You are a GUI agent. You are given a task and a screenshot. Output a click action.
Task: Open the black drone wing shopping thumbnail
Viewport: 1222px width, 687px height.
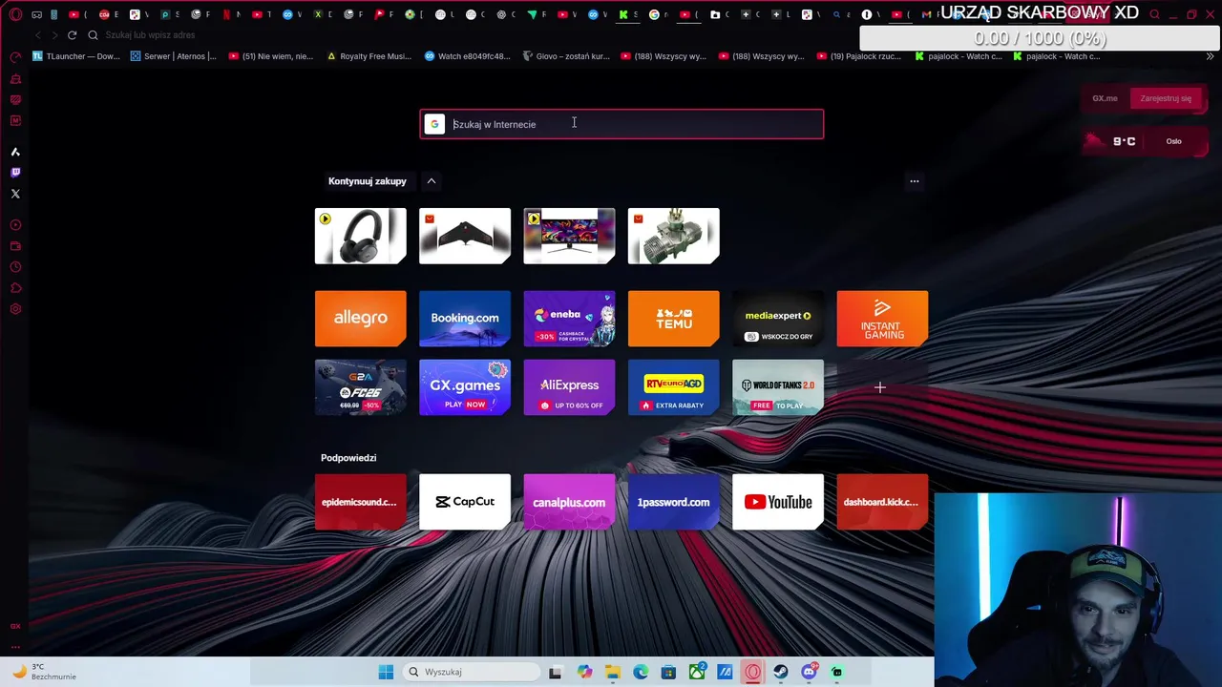(x=465, y=236)
